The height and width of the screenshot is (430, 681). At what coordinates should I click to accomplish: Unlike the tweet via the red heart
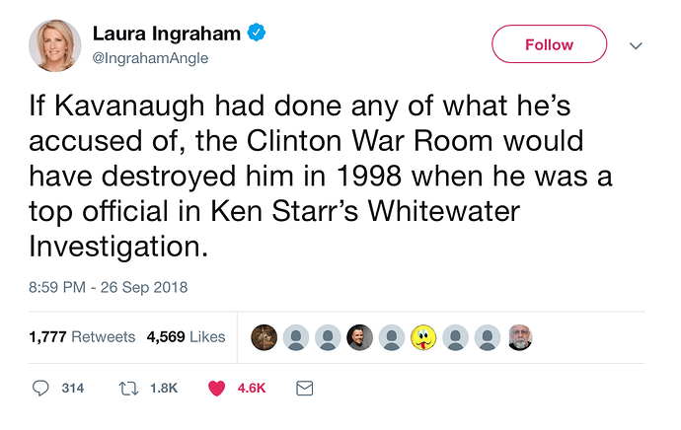217,389
